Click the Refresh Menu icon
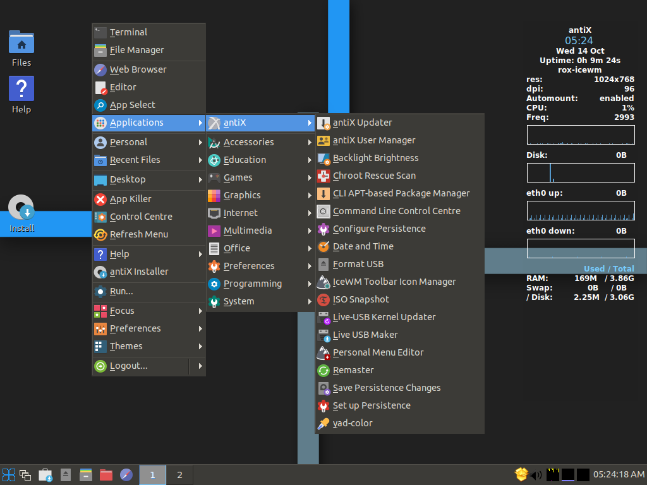The width and height of the screenshot is (647, 485). (100, 235)
